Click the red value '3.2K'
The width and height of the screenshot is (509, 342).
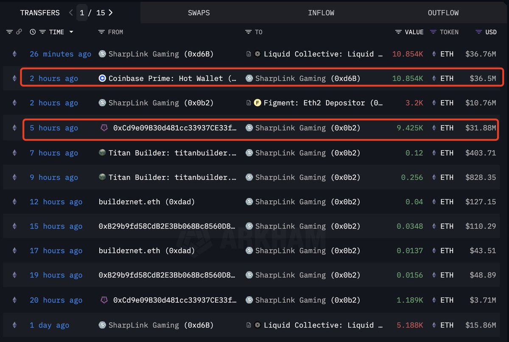414,103
